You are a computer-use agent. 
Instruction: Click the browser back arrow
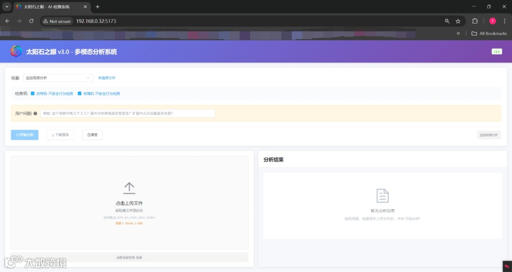(7, 21)
